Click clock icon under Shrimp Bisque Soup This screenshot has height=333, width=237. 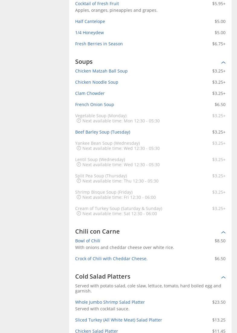[x=79, y=197]
